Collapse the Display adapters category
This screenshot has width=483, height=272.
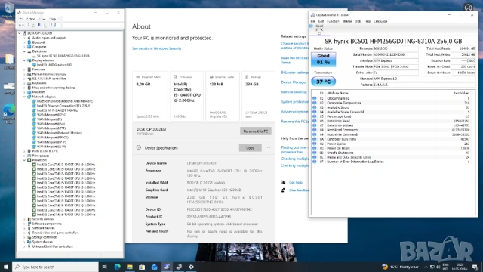(x=24, y=60)
